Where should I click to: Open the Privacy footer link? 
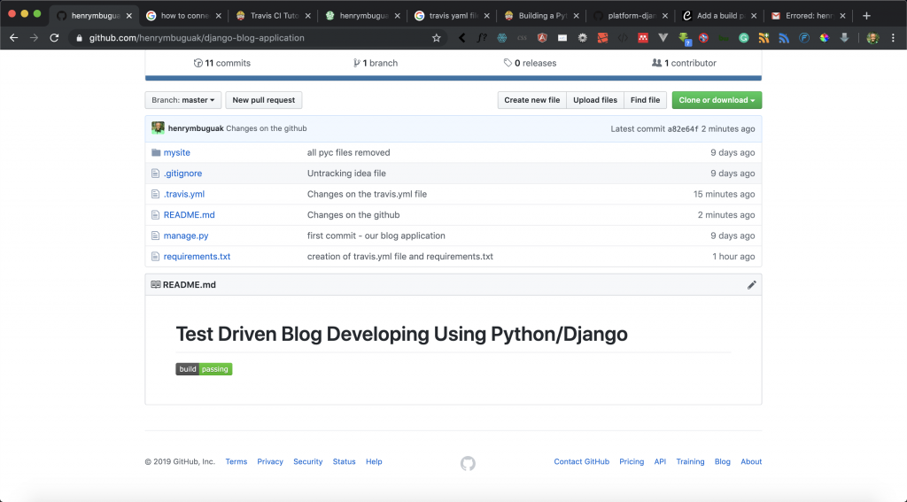click(270, 461)
